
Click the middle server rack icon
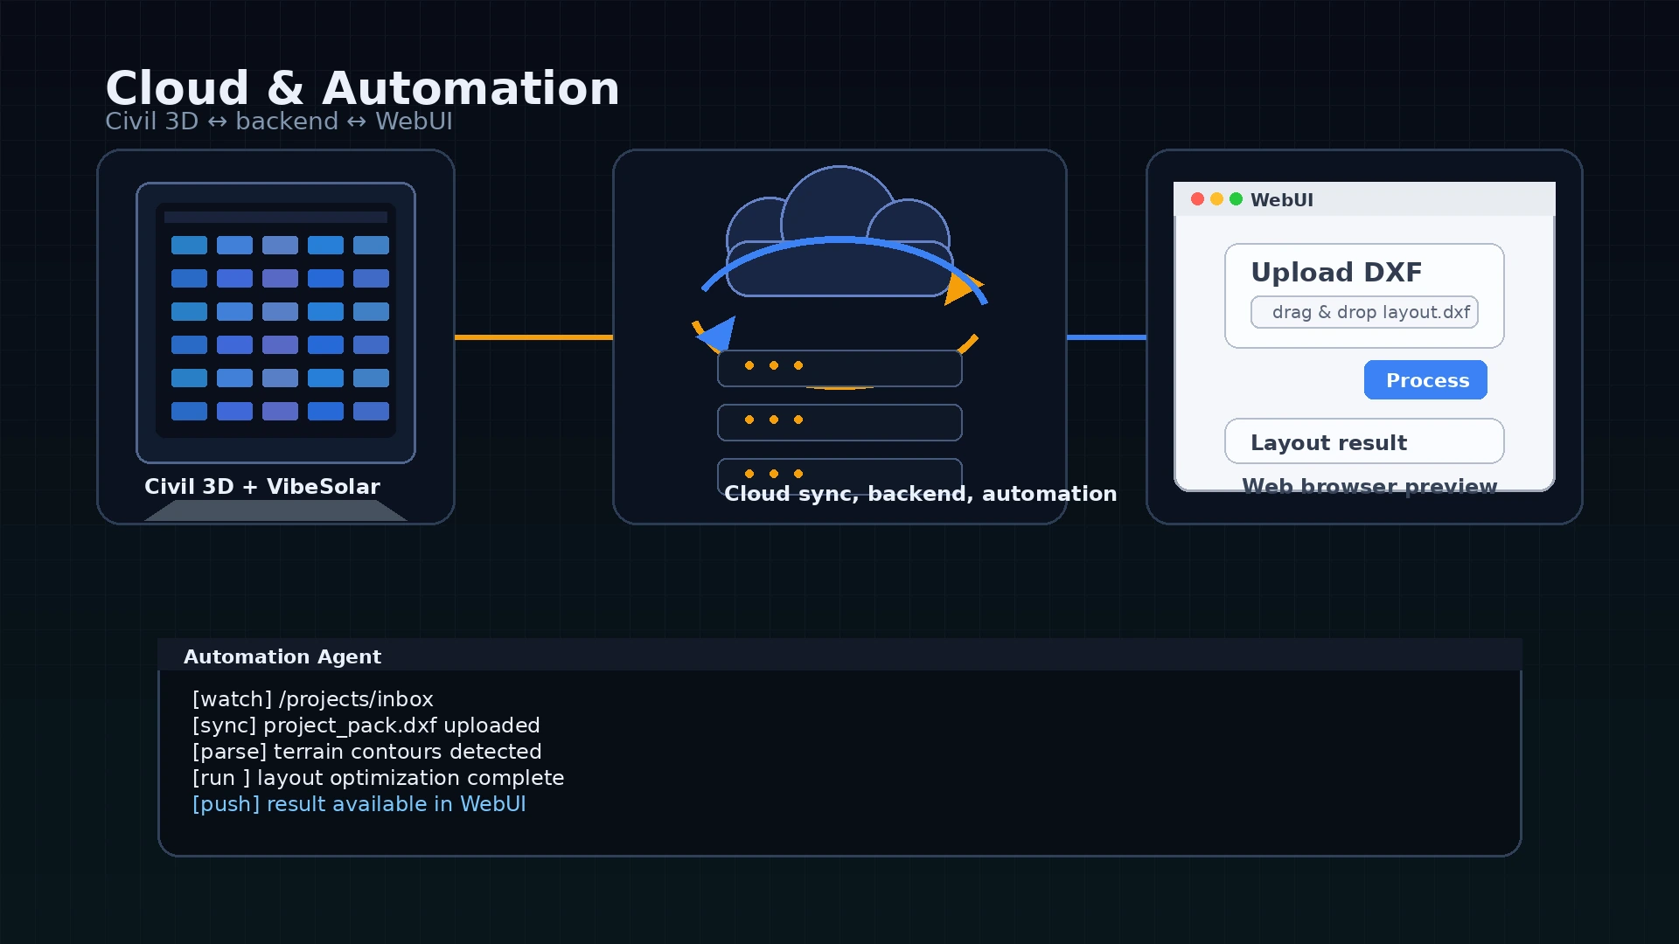click(839, 422)
